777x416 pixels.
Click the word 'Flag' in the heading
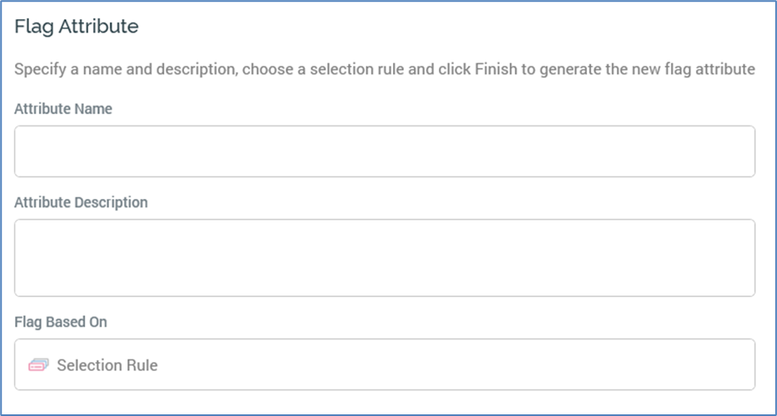coord(31,27)
